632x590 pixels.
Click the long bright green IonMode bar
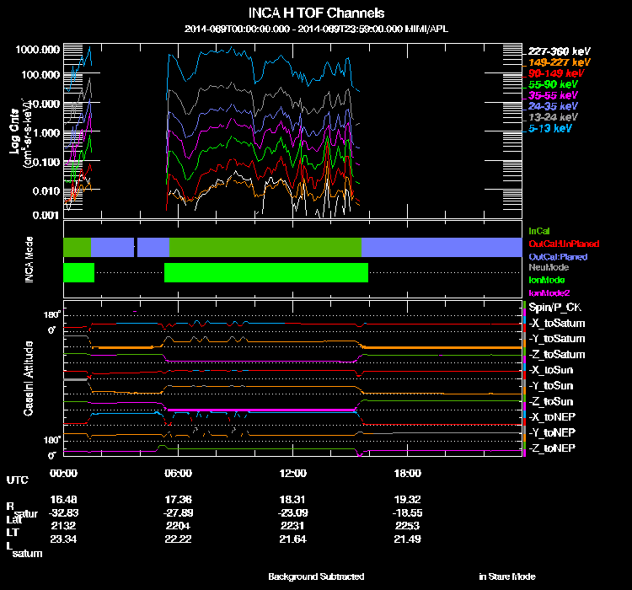pyautogui.click(x=265, y=272)
